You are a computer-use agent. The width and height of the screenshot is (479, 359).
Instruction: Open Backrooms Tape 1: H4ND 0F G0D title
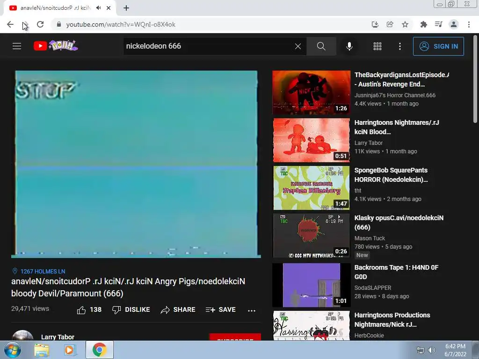coord(396,272)
